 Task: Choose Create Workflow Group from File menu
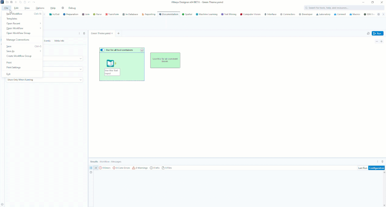22,56
